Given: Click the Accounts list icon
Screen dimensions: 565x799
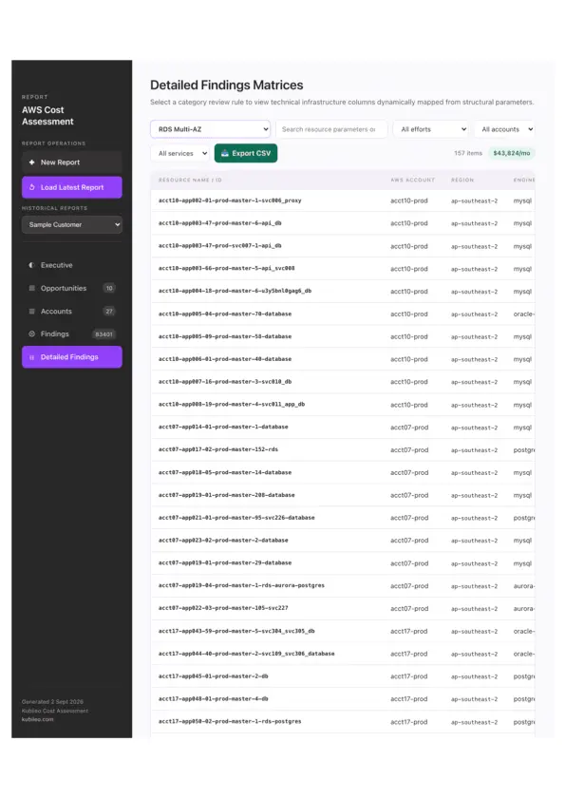Looking at the screenshot, I should tap(31, 311).
